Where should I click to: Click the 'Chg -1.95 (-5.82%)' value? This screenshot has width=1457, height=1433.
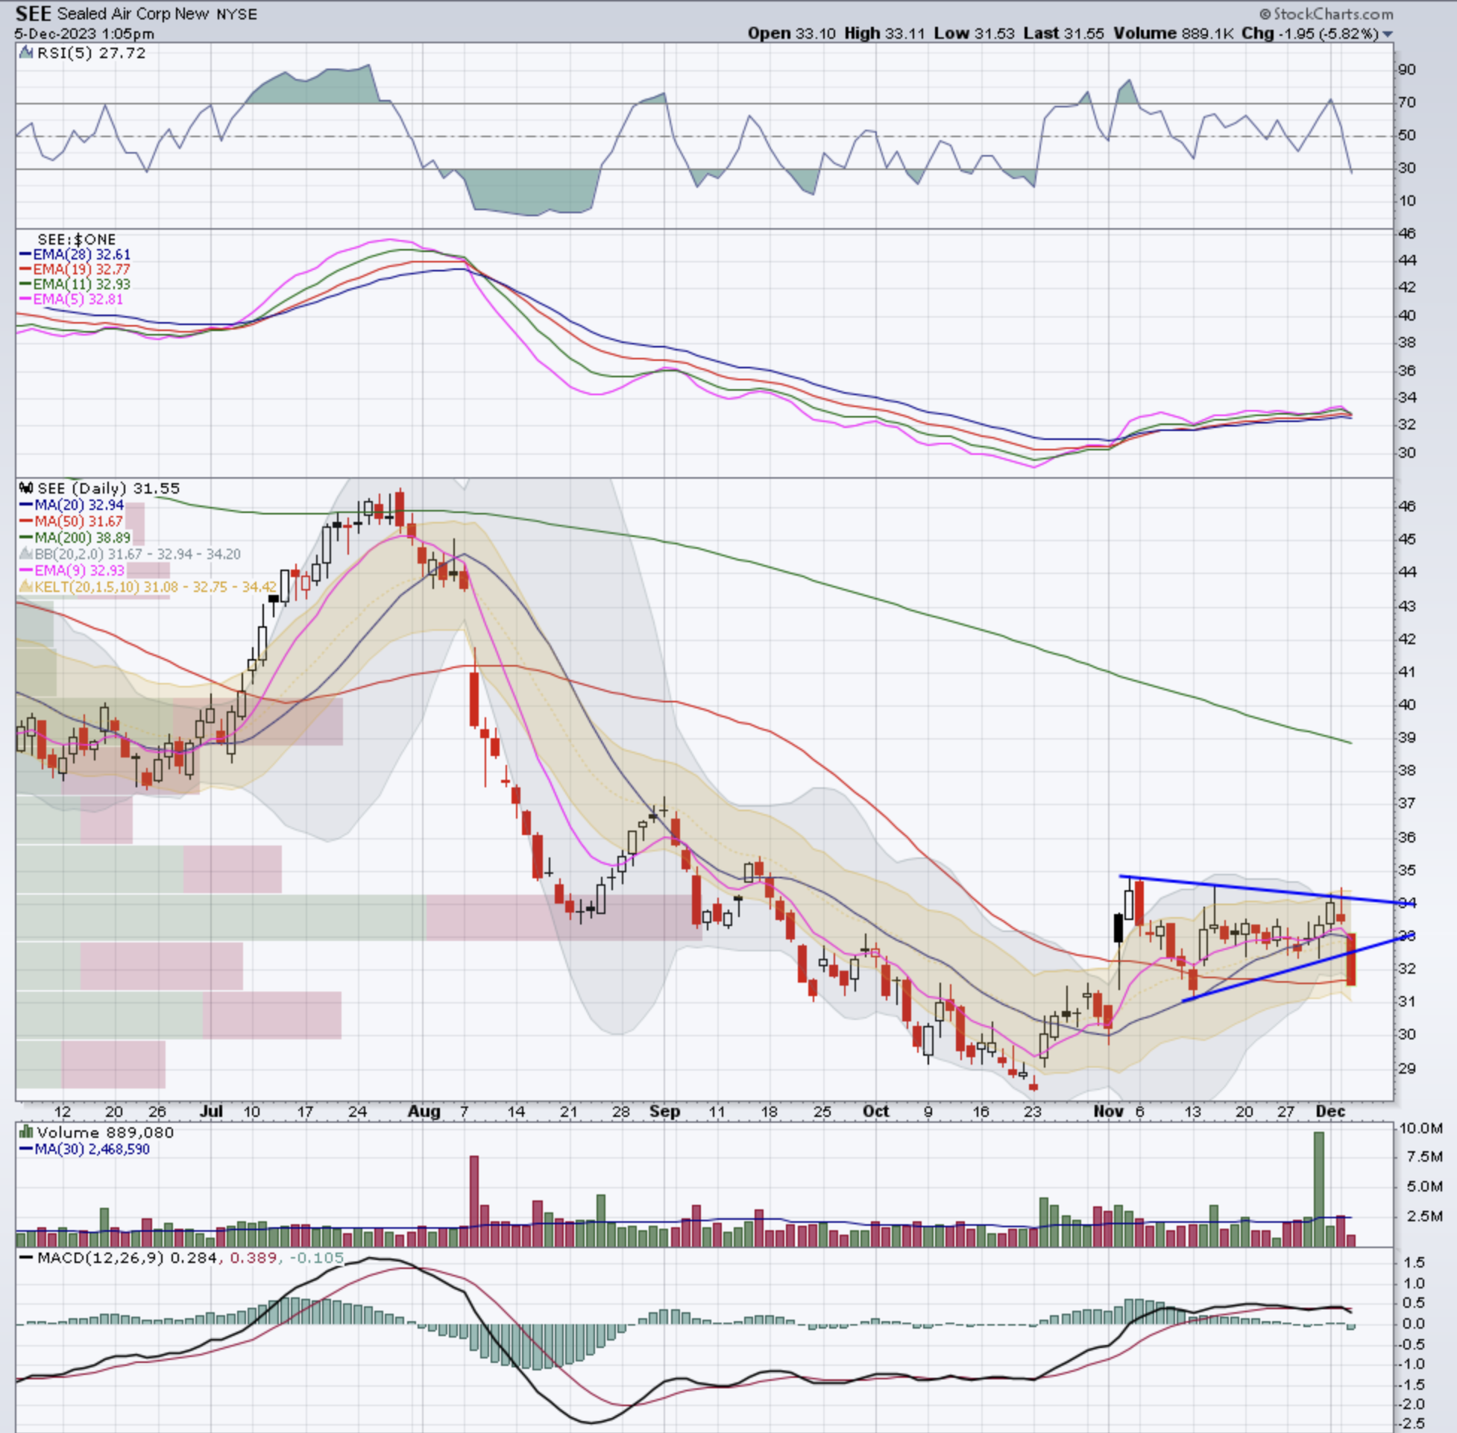click(x=1310, y=34)
